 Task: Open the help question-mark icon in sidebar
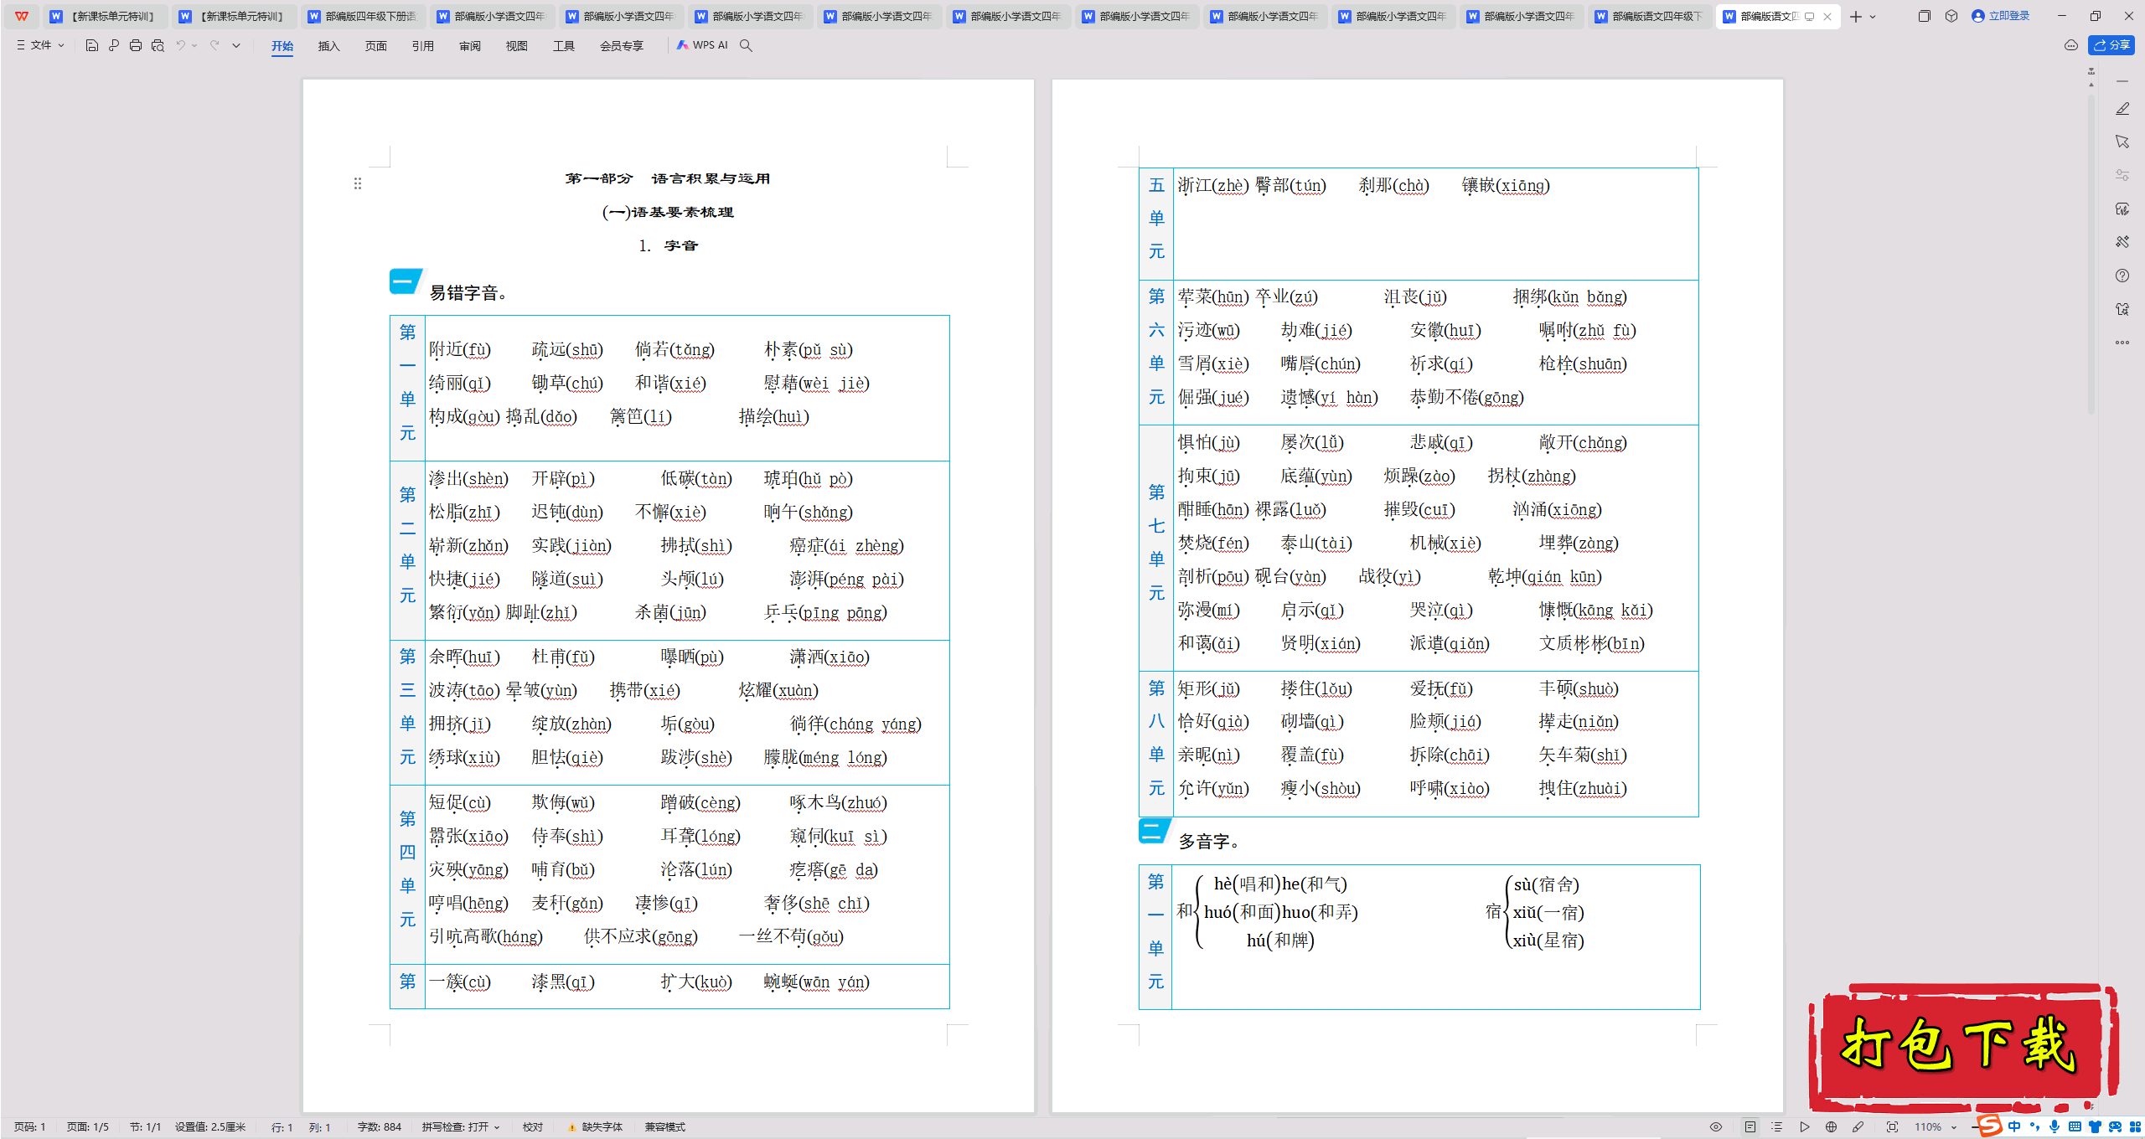click(x=2122, y=276)
